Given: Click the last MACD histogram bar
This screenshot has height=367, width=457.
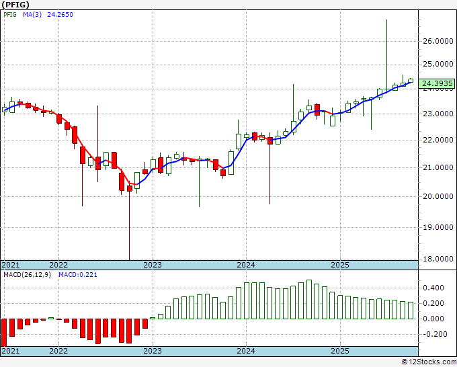Looking at the screenshot, I should click(411, 311).
